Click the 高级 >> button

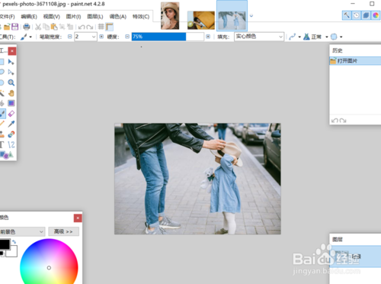(63, 231)
